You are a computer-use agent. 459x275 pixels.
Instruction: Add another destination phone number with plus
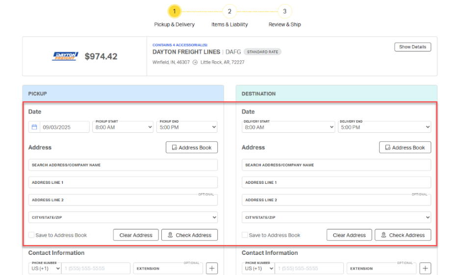click(x=425, y=268)
